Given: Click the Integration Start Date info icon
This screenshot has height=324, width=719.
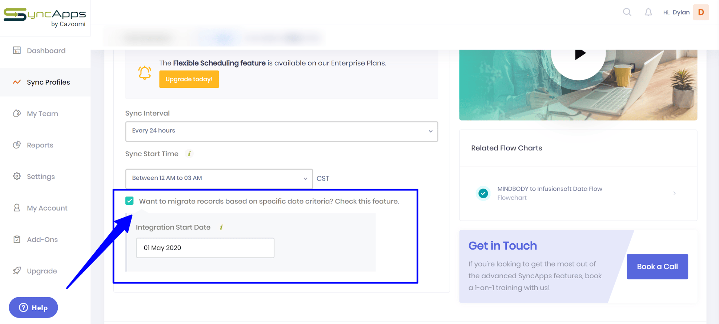Looking at the screenshot, I should (x=221, y=227).
